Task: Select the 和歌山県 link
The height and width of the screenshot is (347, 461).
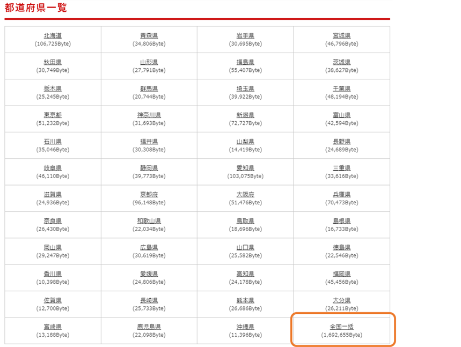Action: point(149,221)
